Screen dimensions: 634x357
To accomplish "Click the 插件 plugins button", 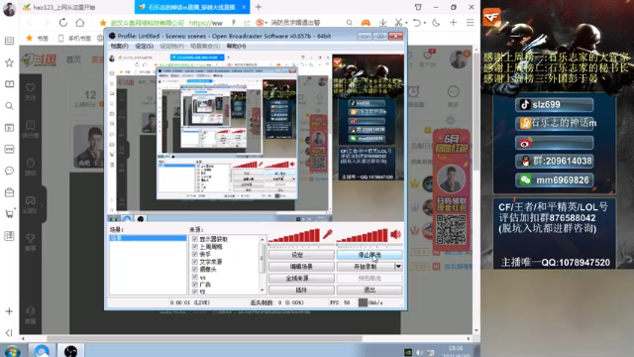I will [x=301, y=290].
